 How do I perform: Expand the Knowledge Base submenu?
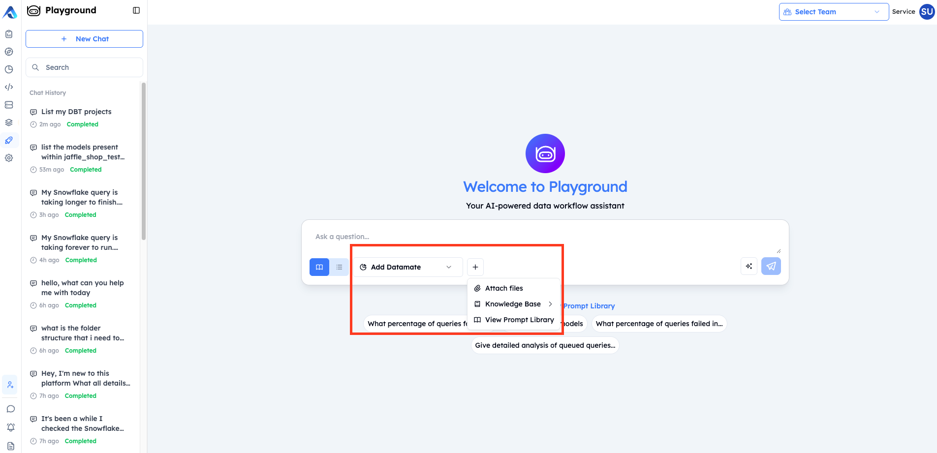pyautogui.click(x=513, y=304)
